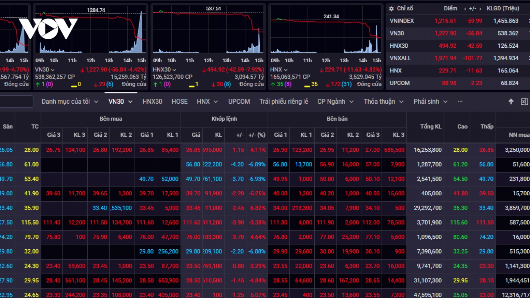Open the index settings gear icon

[391, 9]
